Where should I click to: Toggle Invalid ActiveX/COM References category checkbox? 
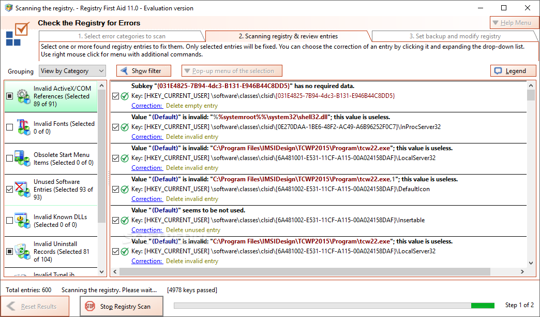point(10,96)
